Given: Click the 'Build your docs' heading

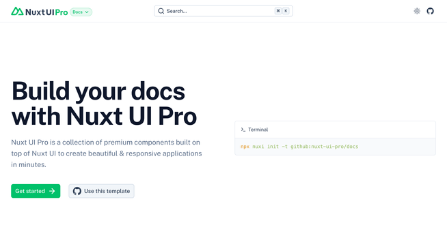Looking at the screenshot, I should (104, 104).
